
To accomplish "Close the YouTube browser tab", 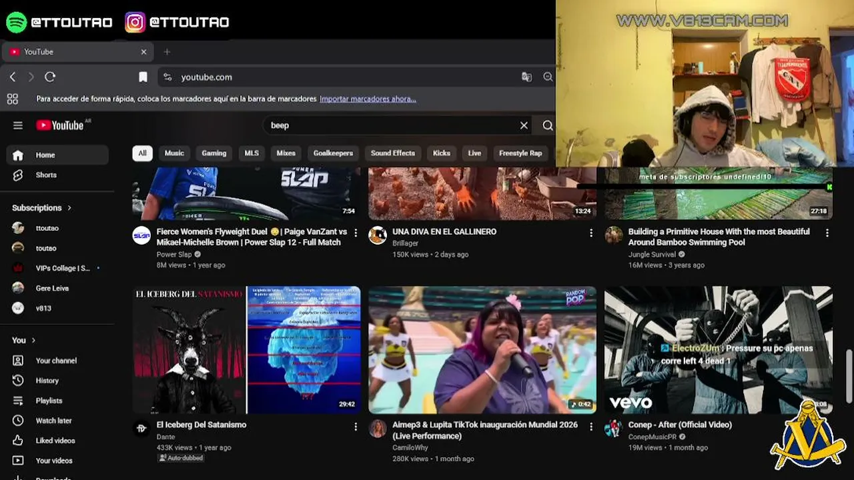I will click(x=143, y=52).
